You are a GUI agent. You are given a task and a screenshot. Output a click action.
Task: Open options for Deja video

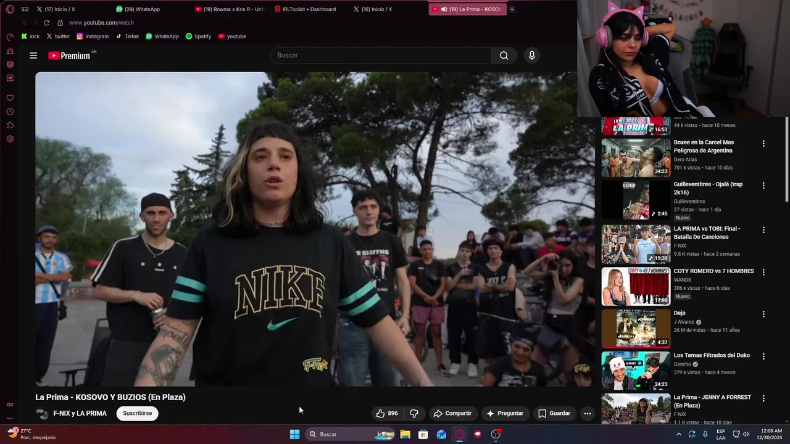pyautogui.click(x=763, y=314)
